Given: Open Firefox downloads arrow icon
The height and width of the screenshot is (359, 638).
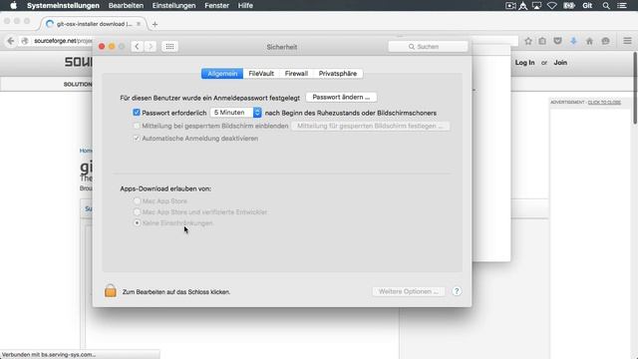Looking at the screenshot, I should coord(573,41).
